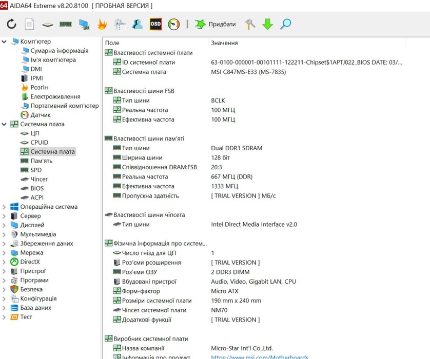Select the ACPI tree item

37,197
